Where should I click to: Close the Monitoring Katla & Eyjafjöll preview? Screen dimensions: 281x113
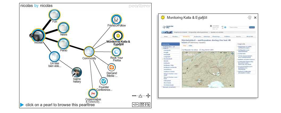tap(255, 18)
